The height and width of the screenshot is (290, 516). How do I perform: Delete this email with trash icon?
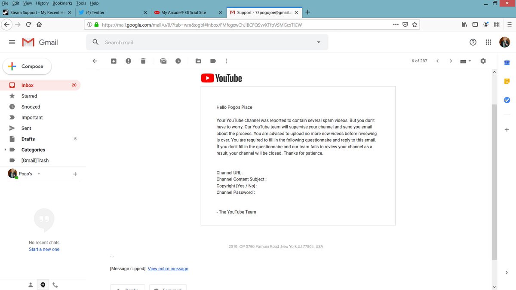click(x=143, y=61)
